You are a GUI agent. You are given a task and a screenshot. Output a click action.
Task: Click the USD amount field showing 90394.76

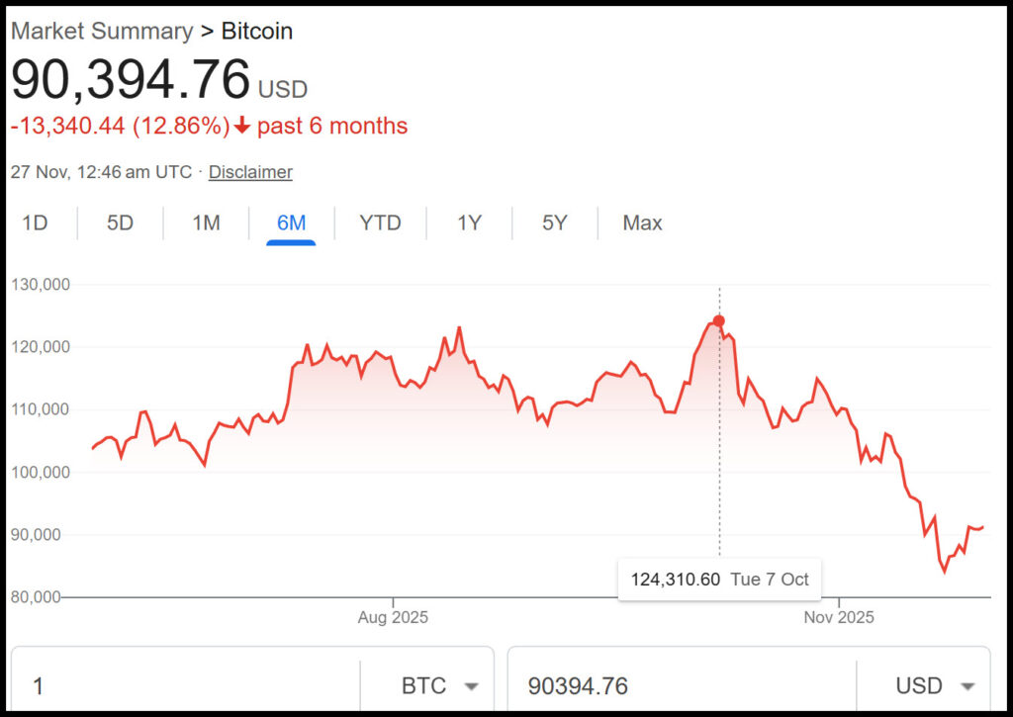point(683,685)
